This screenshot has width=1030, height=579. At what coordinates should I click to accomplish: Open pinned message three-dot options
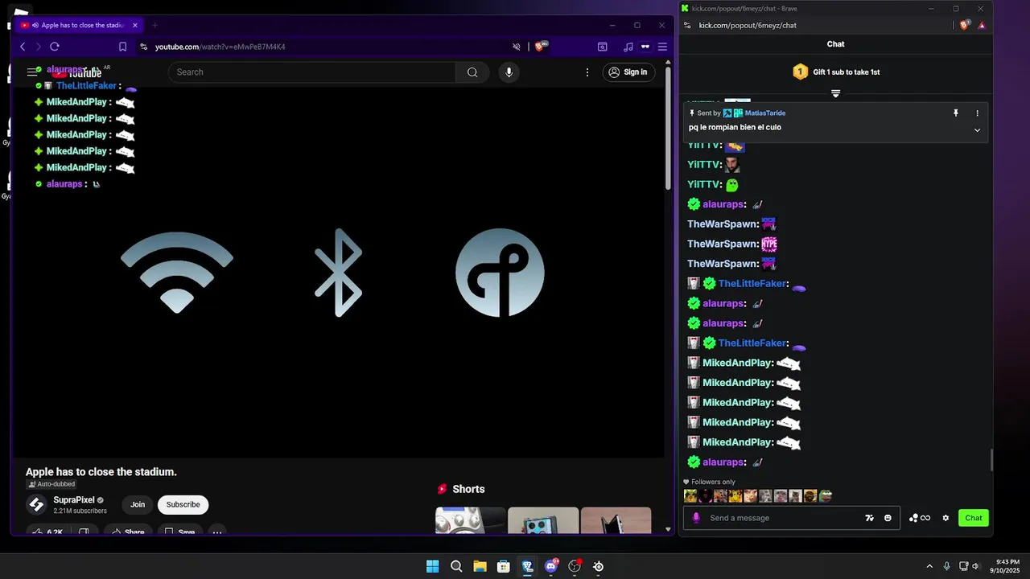pos(978,113)
